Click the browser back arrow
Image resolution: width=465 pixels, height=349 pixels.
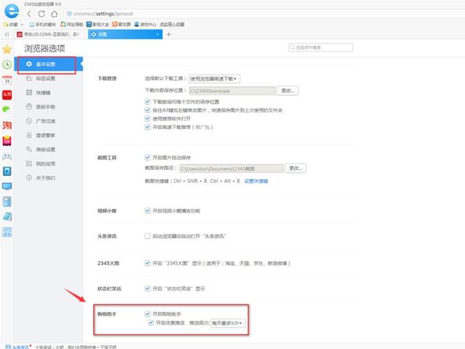click(29, 14)
